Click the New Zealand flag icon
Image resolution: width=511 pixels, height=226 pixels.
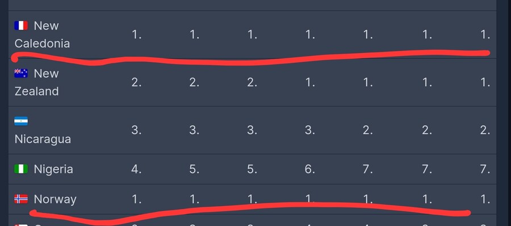[21, 74]
